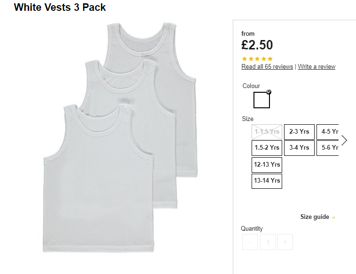Viewport: 356px width, 274px height.
Task: Decrease quantity with minus button
Action: tap(250, 242)
